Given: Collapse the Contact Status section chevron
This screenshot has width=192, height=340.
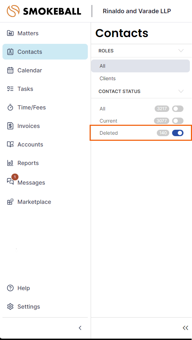Looking at the screenshot, I should (x=181, y=91).
